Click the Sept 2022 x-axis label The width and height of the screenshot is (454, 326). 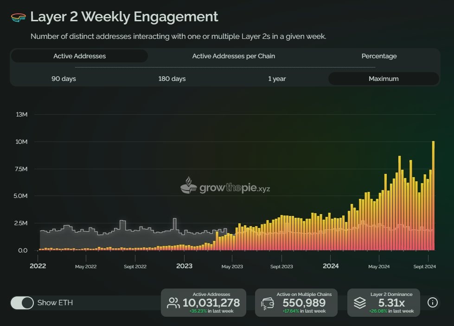click(x=135, y=266)
